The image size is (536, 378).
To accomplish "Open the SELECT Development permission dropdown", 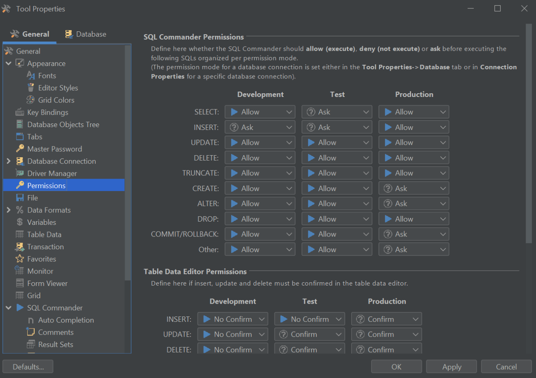I will (260, 111).
